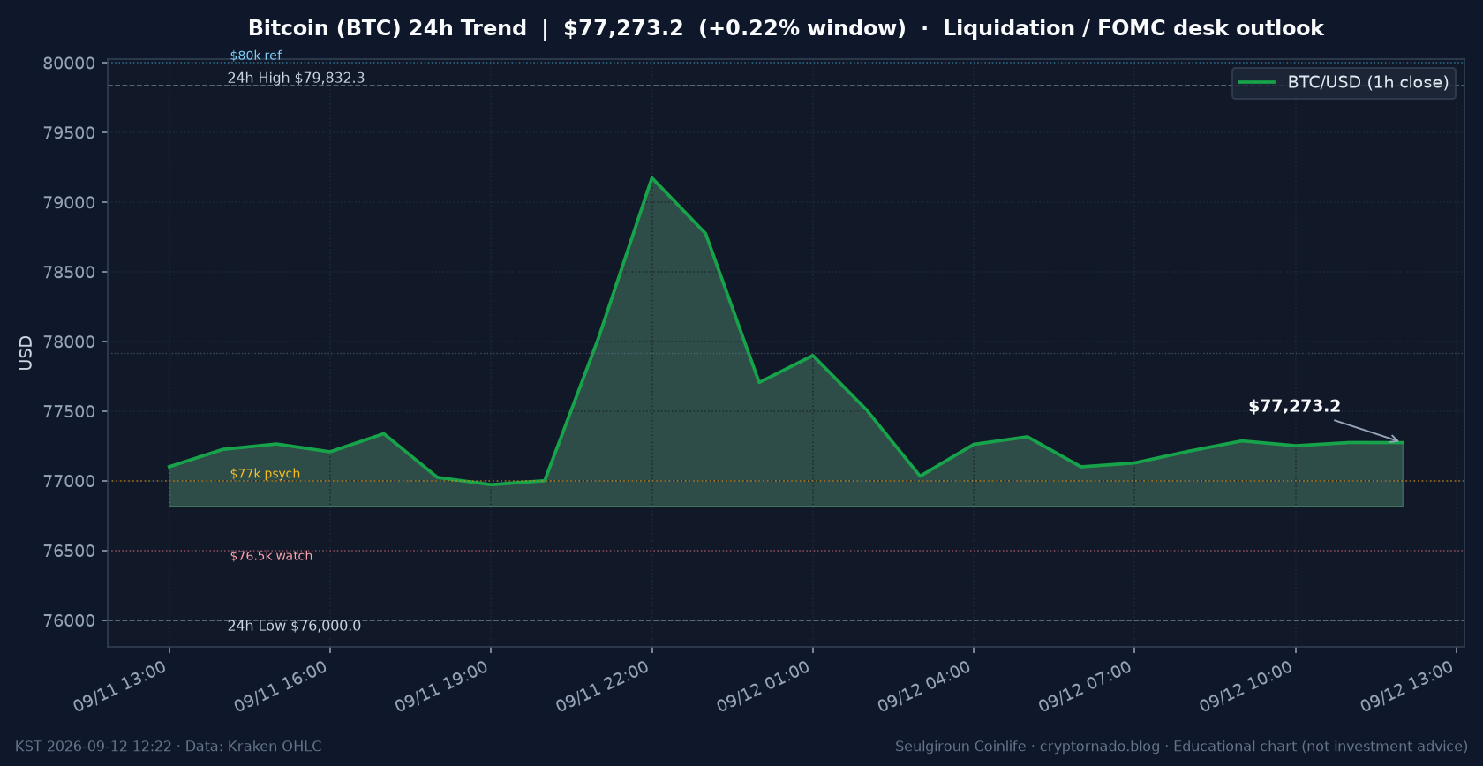Click the y-axis tick '79500'

click(x=69, y=133)
